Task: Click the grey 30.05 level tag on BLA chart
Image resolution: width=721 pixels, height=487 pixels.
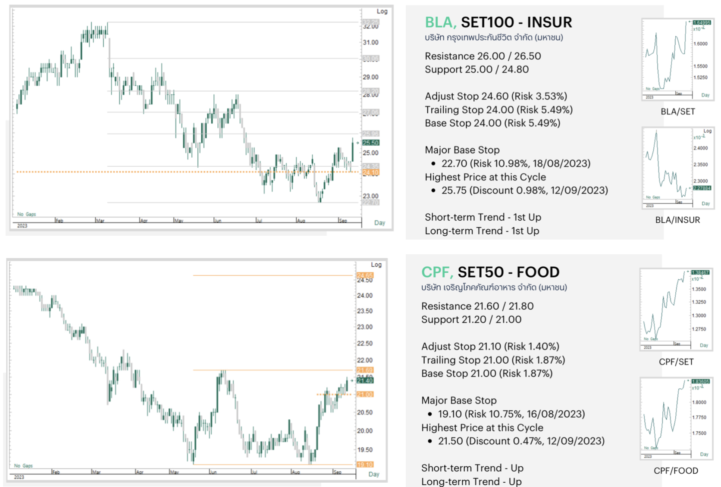Action: pyautogui.click(x=370, y=59)
